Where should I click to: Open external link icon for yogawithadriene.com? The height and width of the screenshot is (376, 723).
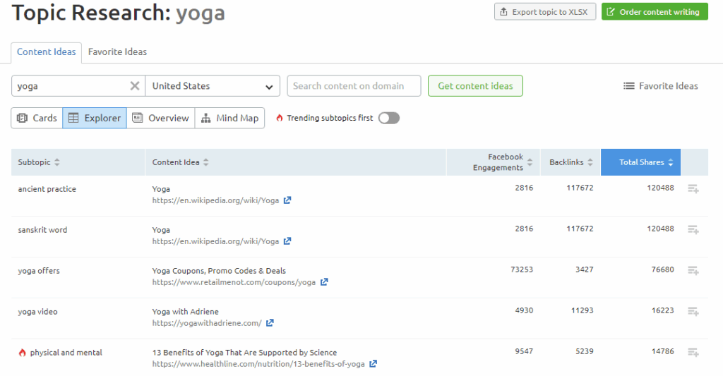click(x=270, y=323)
